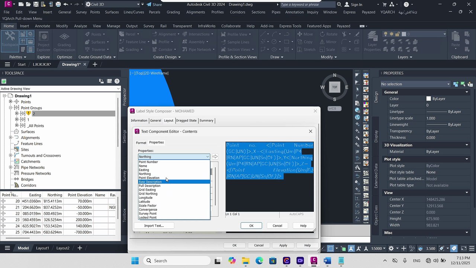Viewport: 476px width, 268px height.
Task: Select the Rotate tool in Modify panel
Action: 328,34
